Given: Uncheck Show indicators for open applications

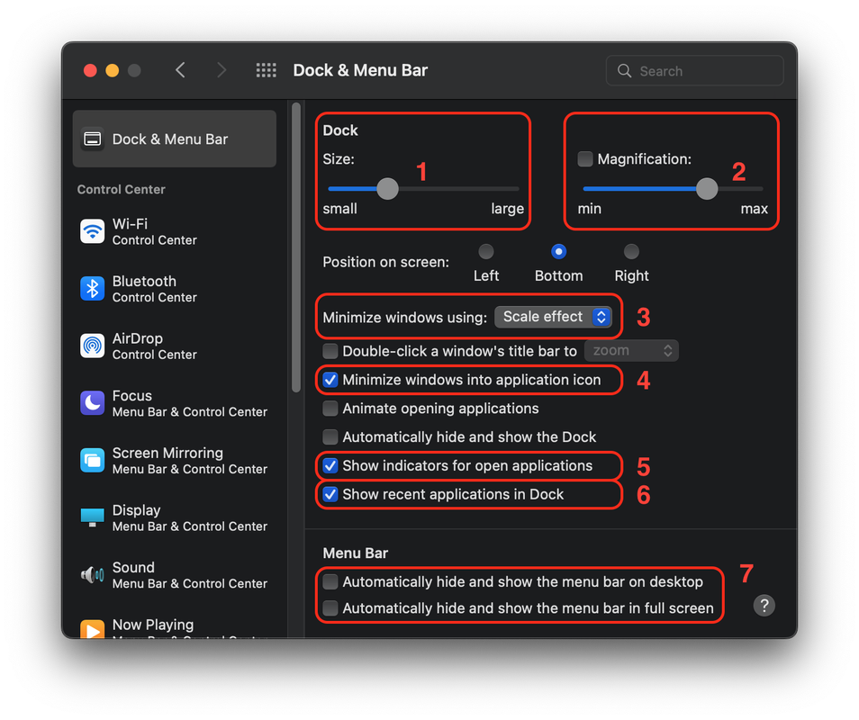Looking at the screenshot, I should pyautogui.click(x=330, y=466).
